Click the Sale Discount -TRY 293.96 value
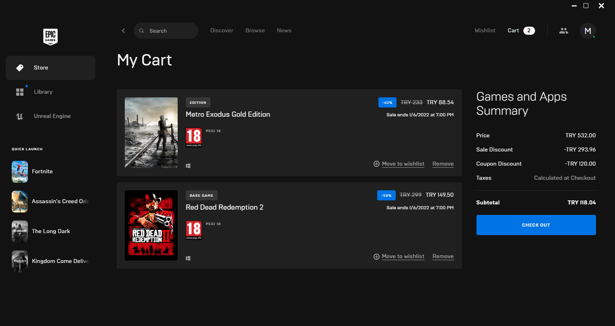This screenshot has width=615, height=326. 580,149
